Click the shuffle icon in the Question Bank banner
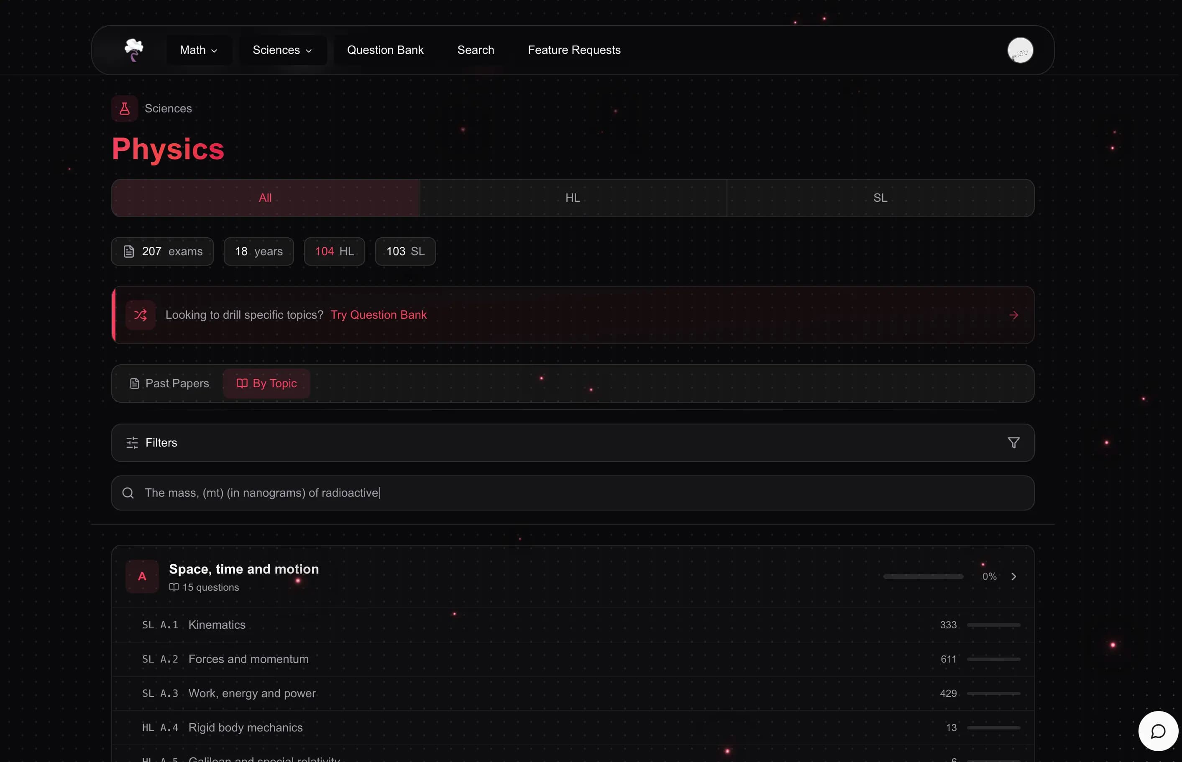 pos(140,315)
